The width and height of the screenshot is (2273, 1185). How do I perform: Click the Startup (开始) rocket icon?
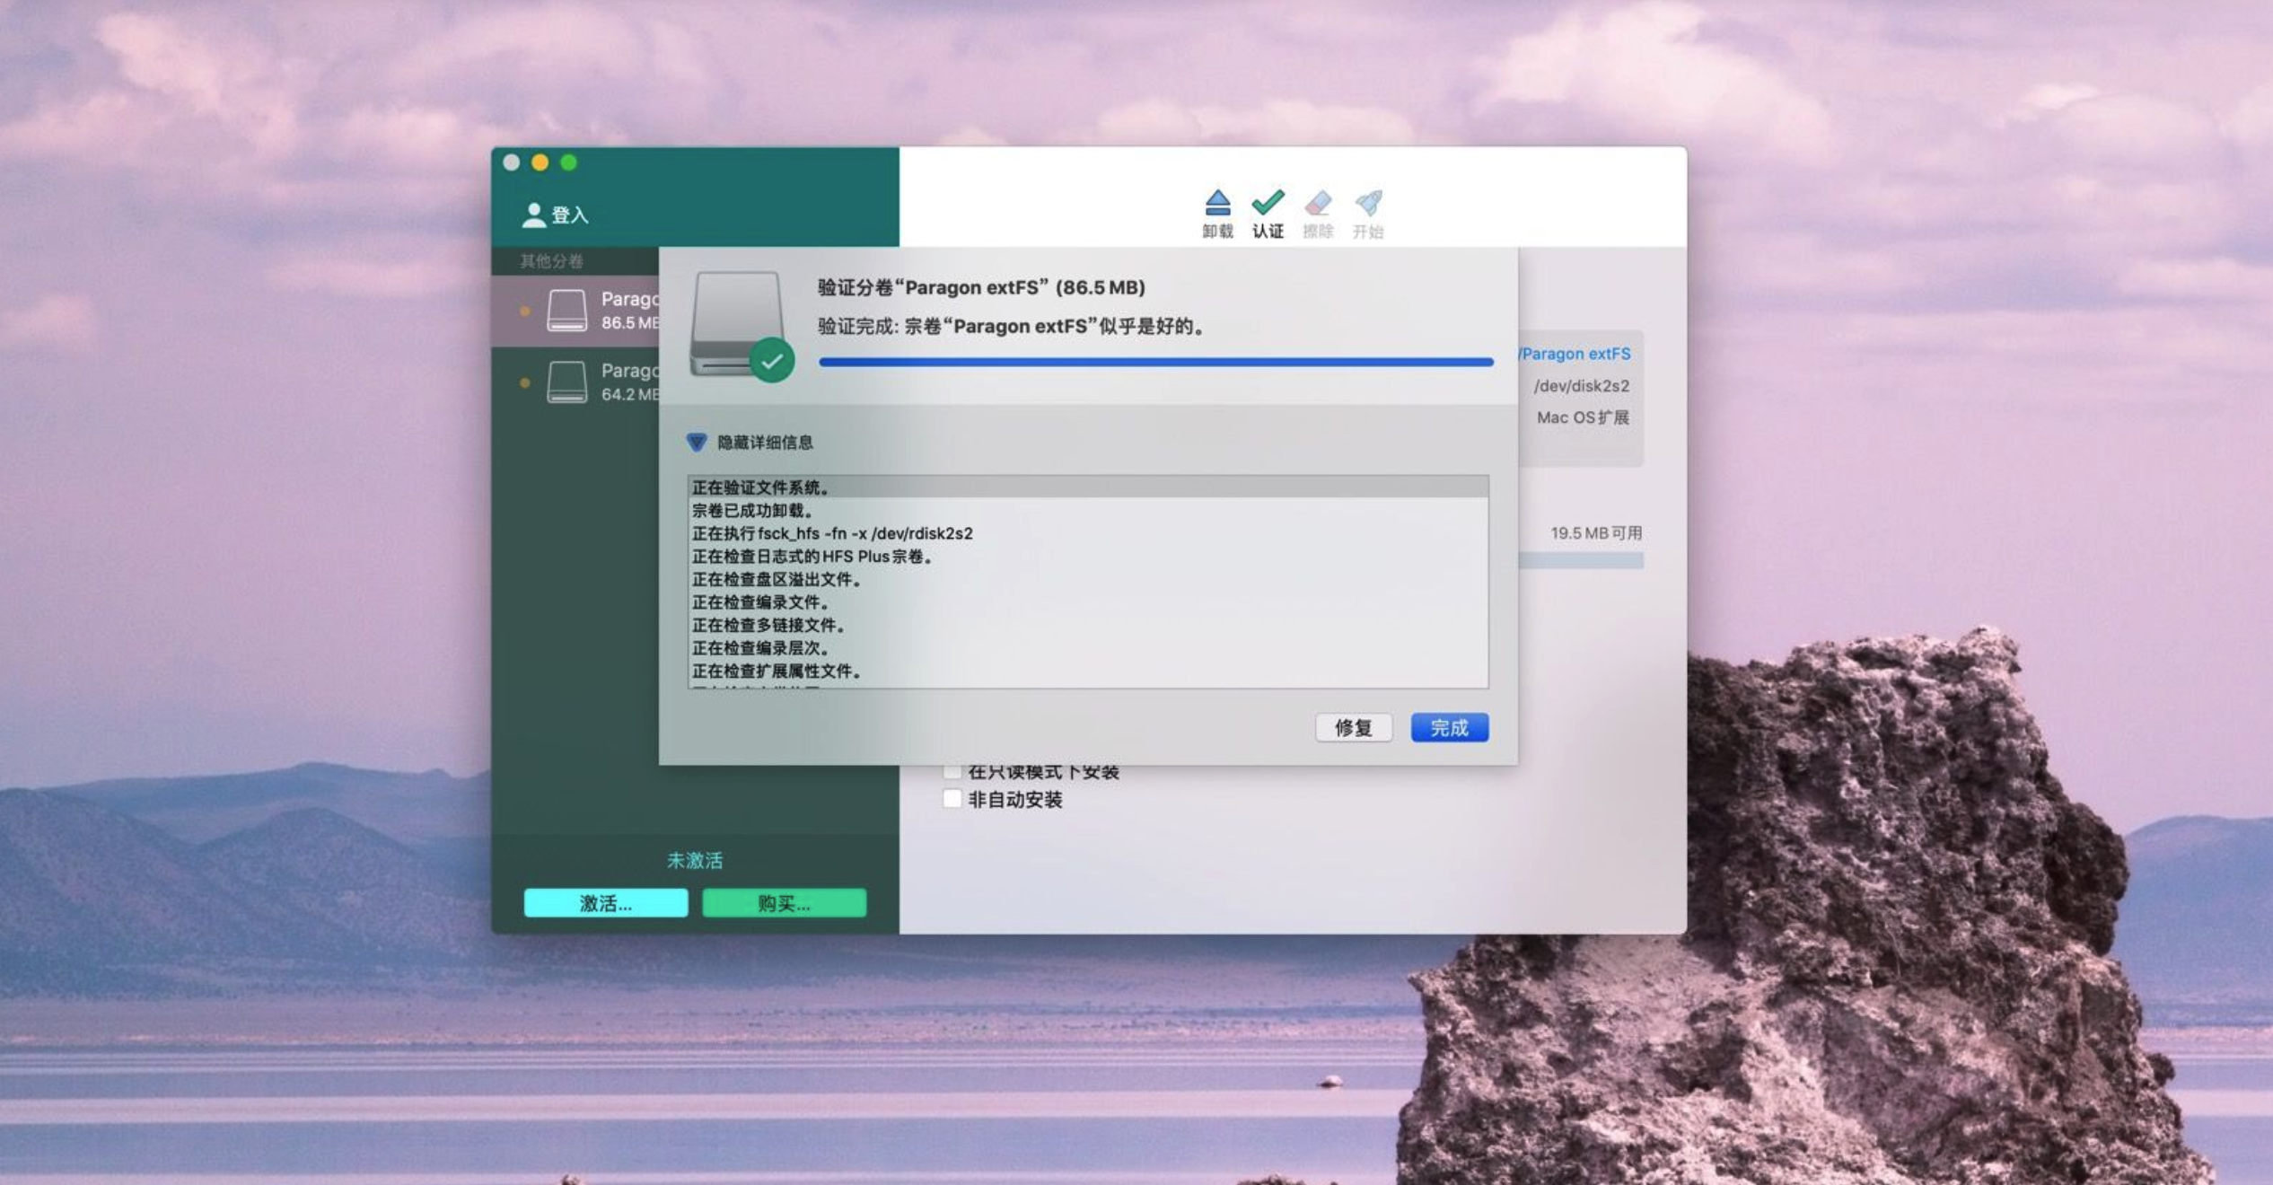[1368, 204]
